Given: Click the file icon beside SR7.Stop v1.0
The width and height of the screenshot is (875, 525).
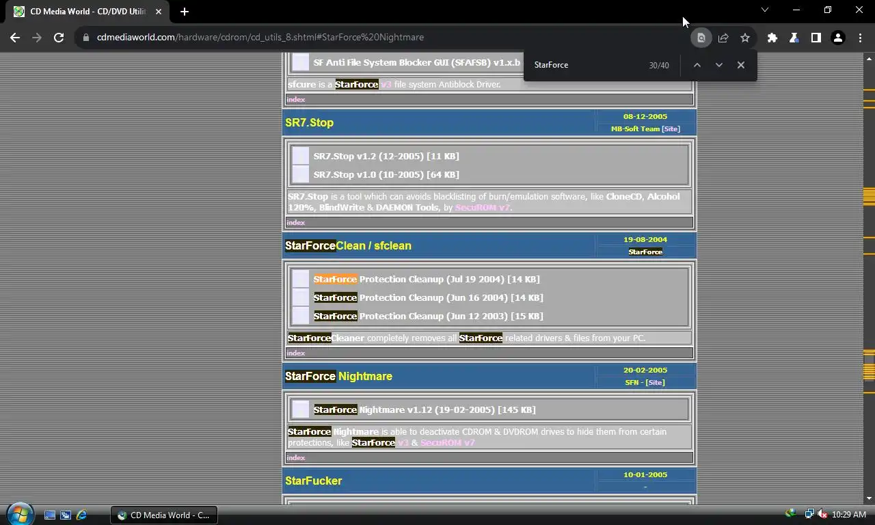Looking at the screenshot, I should tap(301, 174).
